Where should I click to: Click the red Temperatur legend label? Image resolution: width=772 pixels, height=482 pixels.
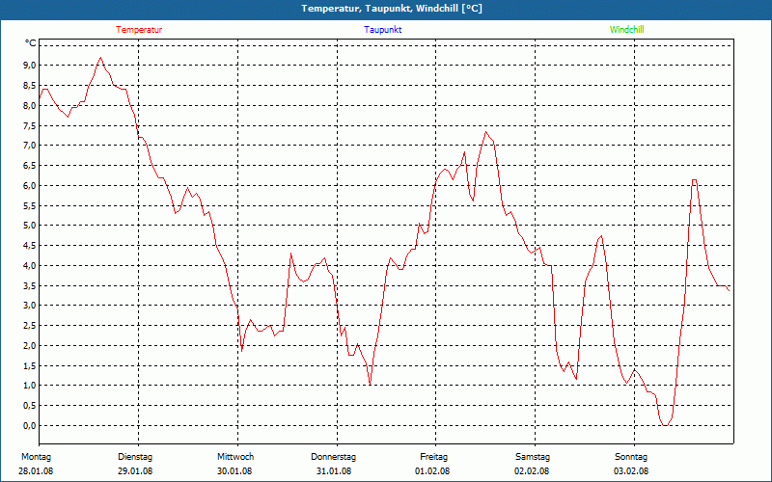click(x=139, y=30)
